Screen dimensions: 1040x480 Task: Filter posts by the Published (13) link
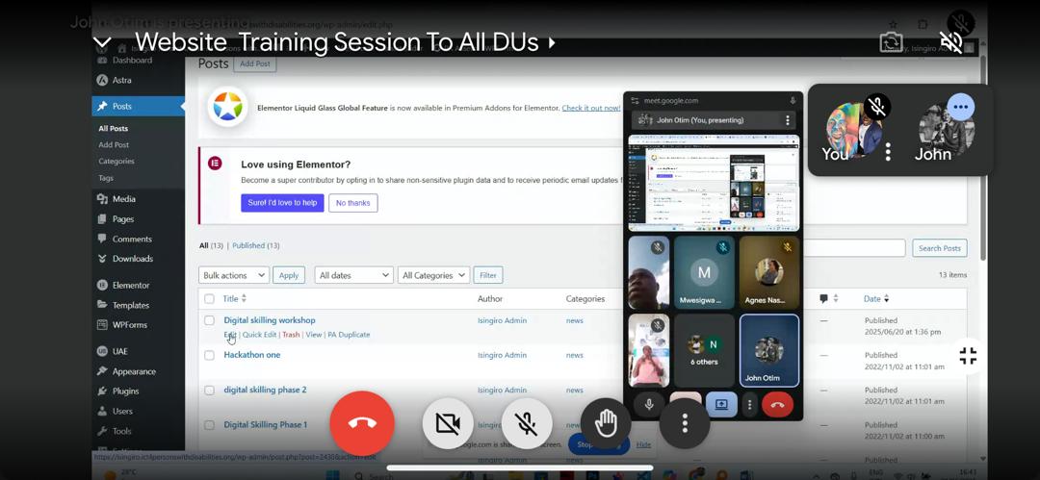click(255, 245)
